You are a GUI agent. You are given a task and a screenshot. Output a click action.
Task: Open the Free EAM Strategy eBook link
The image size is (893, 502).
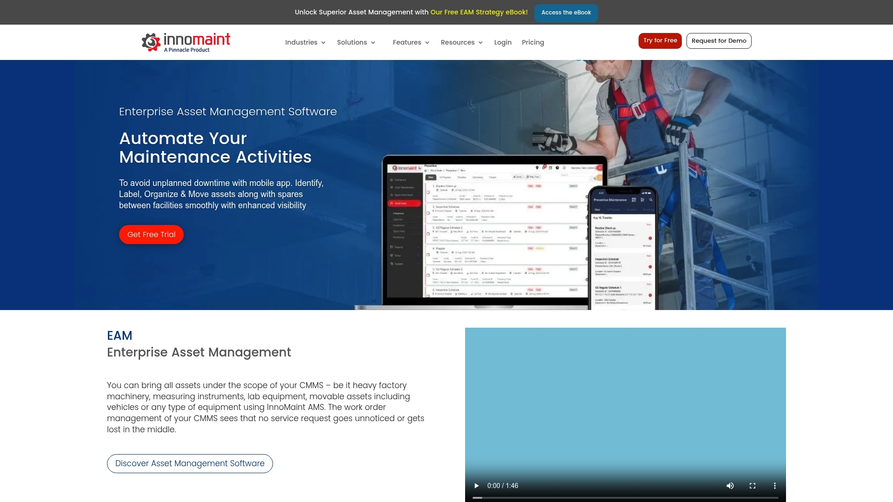coord(479,12)
